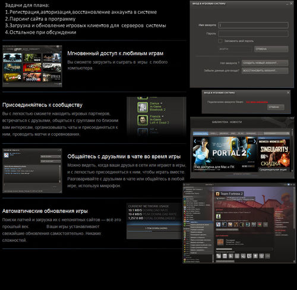Minimize the main login window
Image resolution: width=297 pixels, height=290 pixels.
287,4
